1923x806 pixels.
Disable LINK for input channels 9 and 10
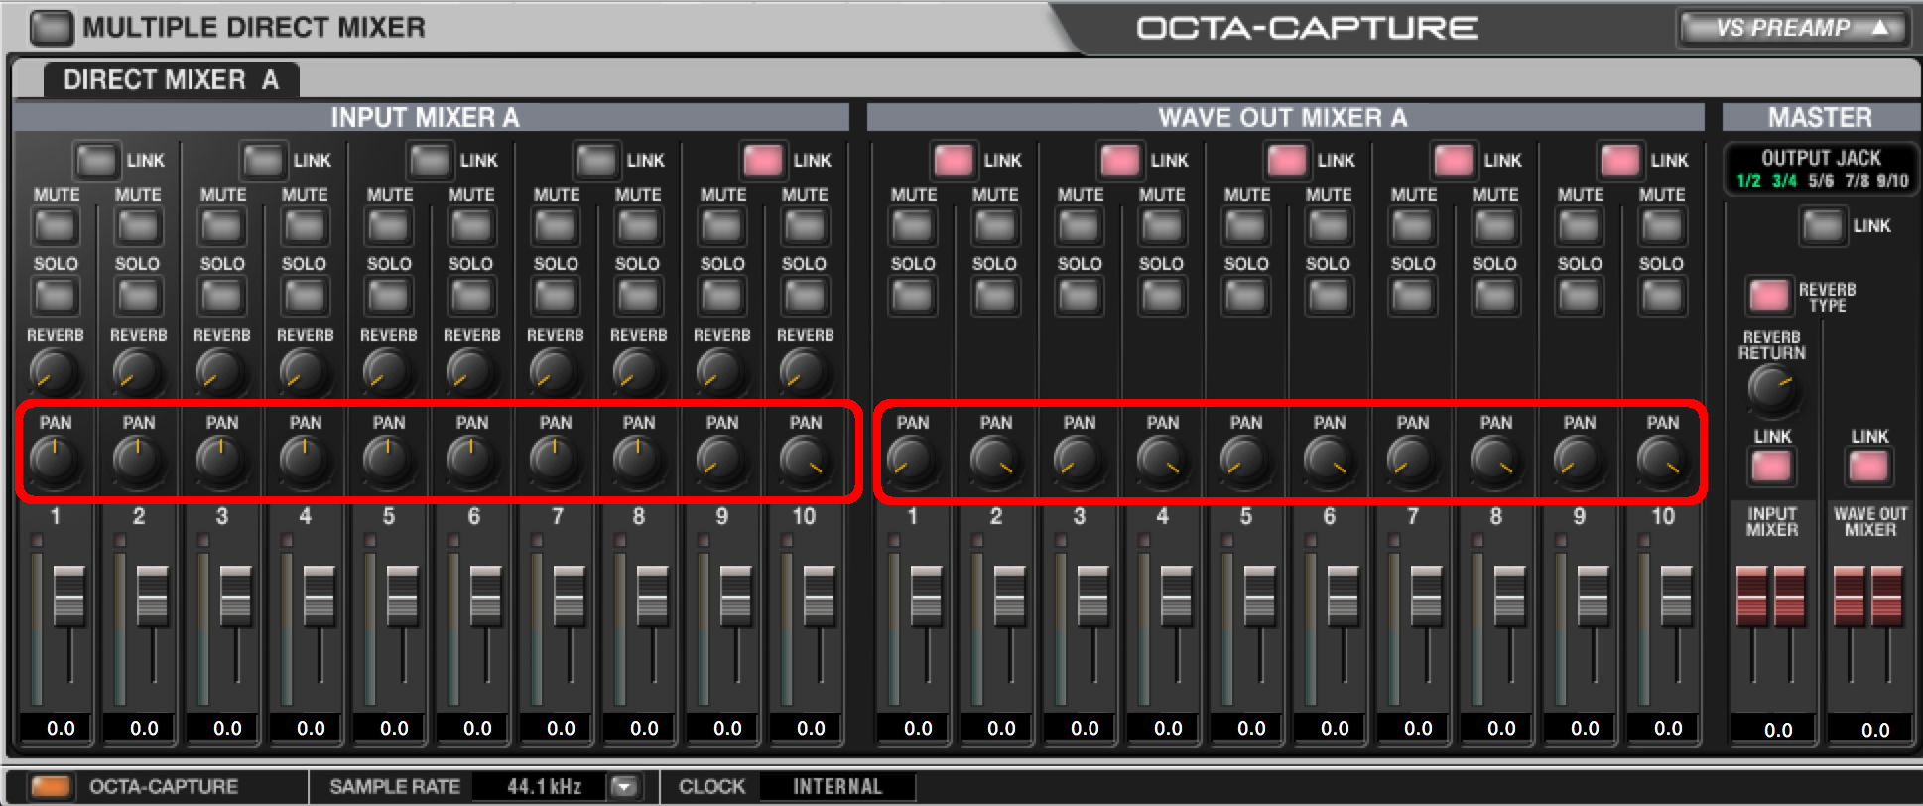click(764, 160)
